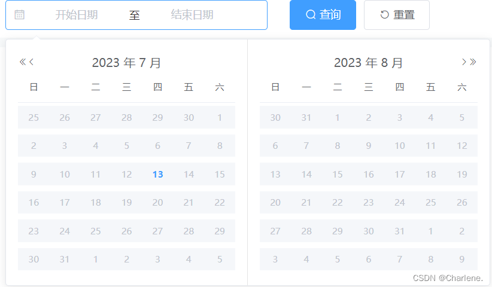
Task: Select August 27 in the right calendar
Action: (275, 231)
